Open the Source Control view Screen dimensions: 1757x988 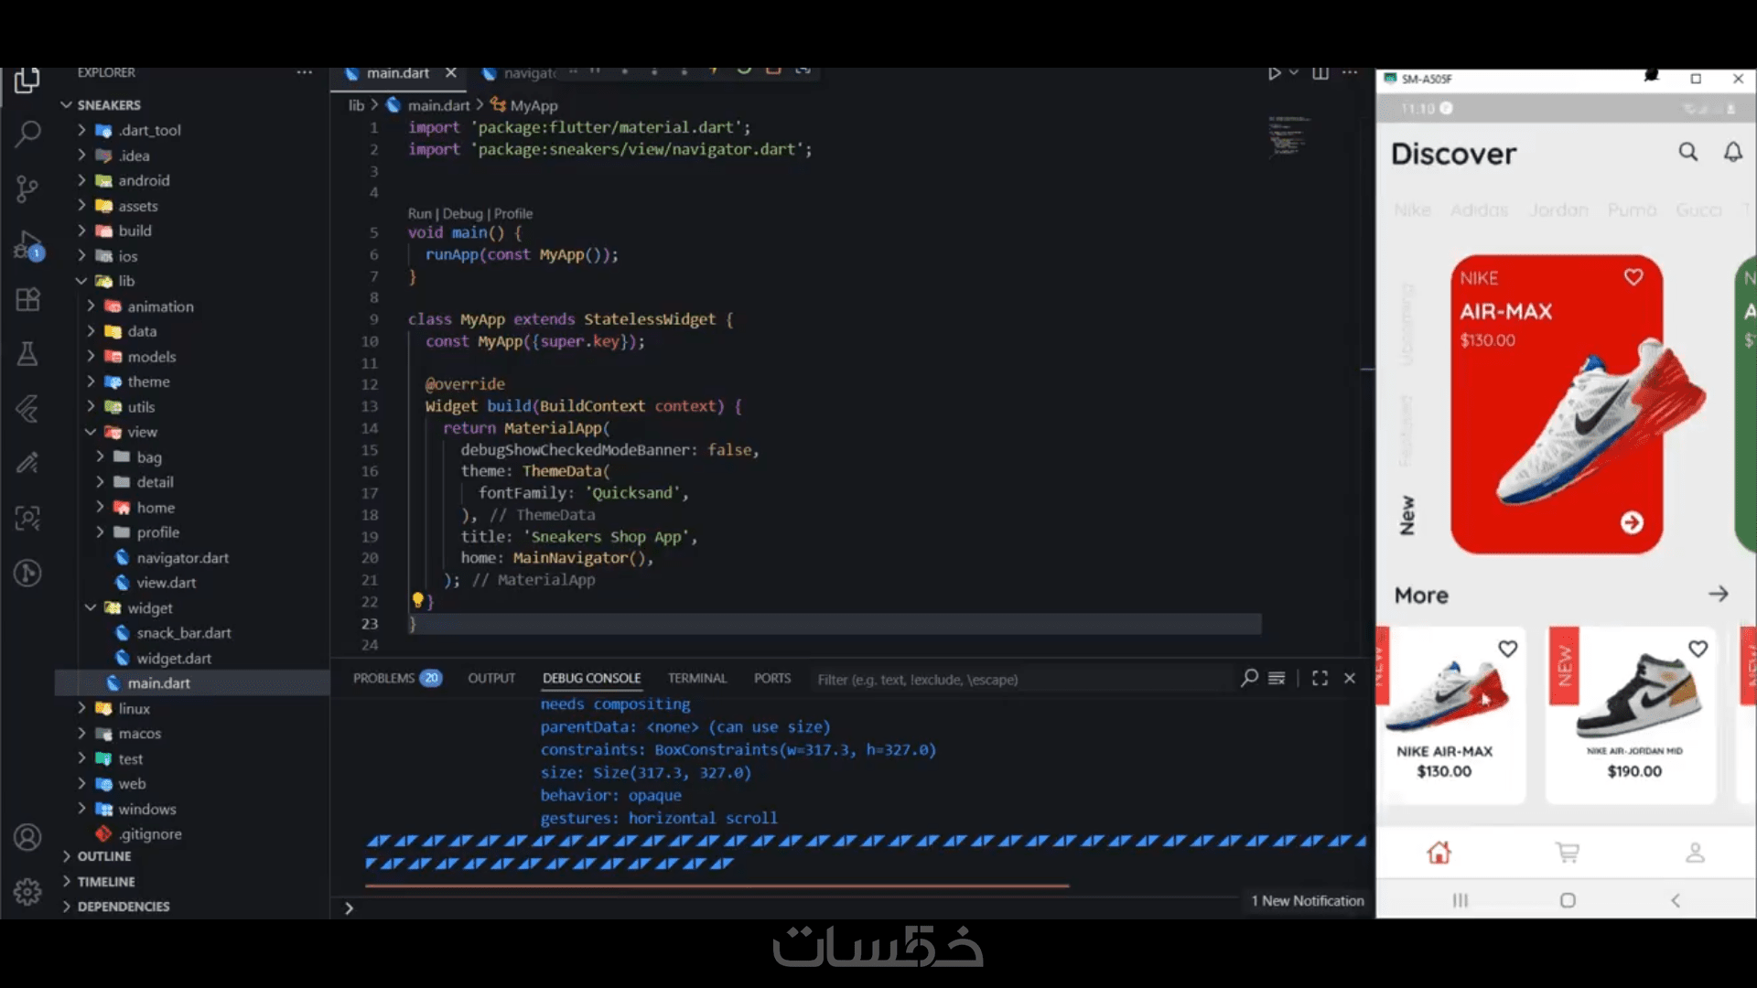point(27,189)
